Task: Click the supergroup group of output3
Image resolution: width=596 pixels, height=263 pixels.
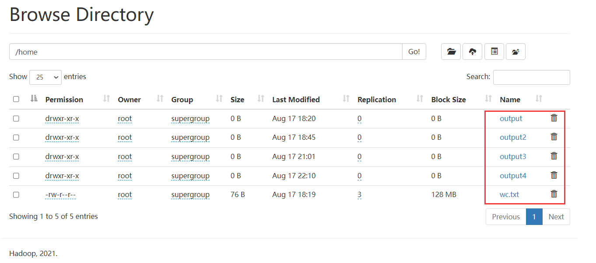Action: click(190, 156)
